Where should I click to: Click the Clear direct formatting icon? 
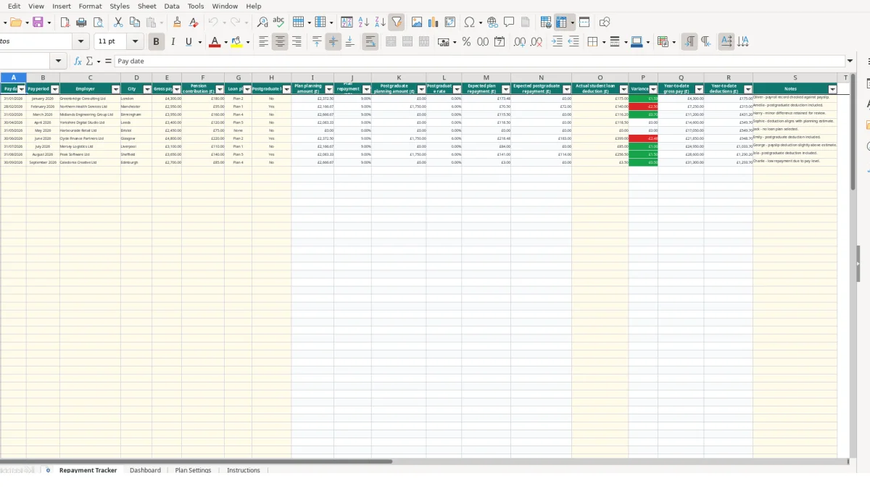(194, 22)
